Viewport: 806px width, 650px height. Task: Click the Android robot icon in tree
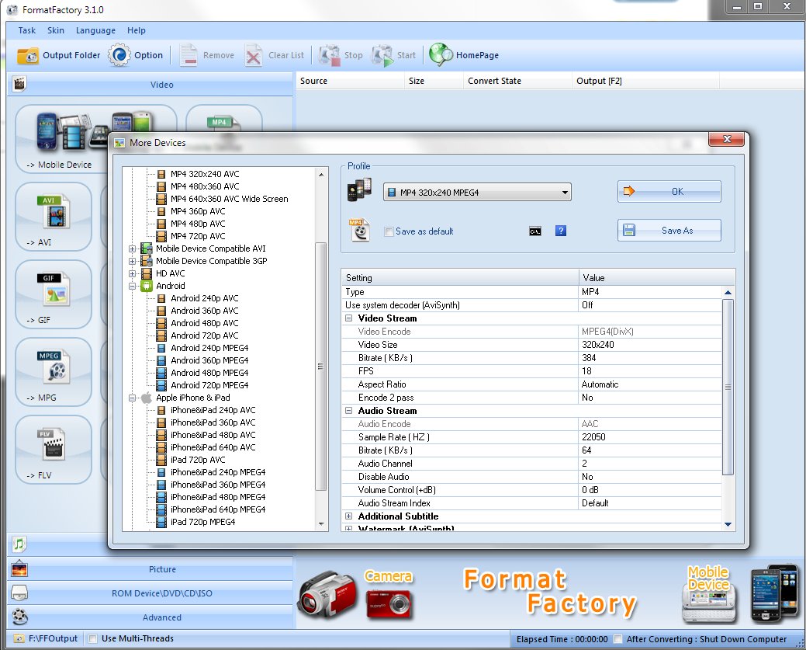(x=147, y=286)
